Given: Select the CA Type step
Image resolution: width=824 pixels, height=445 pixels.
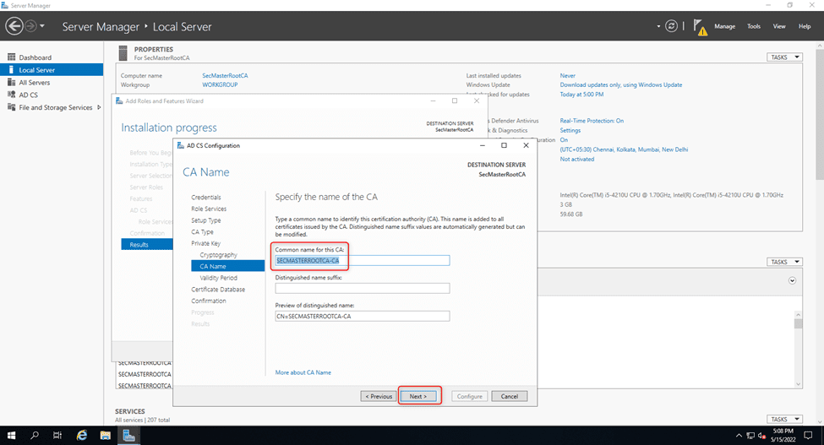Looking at the screenshot, I should click(202, 232).
